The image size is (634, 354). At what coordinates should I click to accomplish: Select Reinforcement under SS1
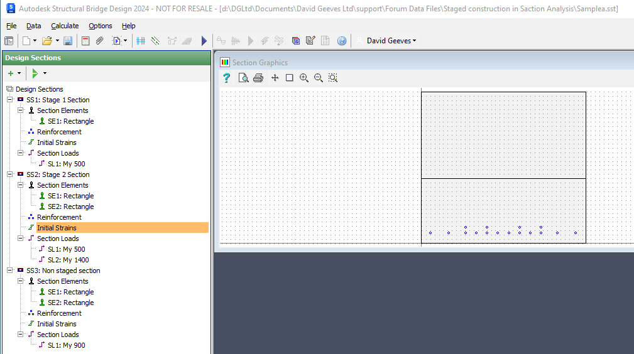tap(59, 132)
